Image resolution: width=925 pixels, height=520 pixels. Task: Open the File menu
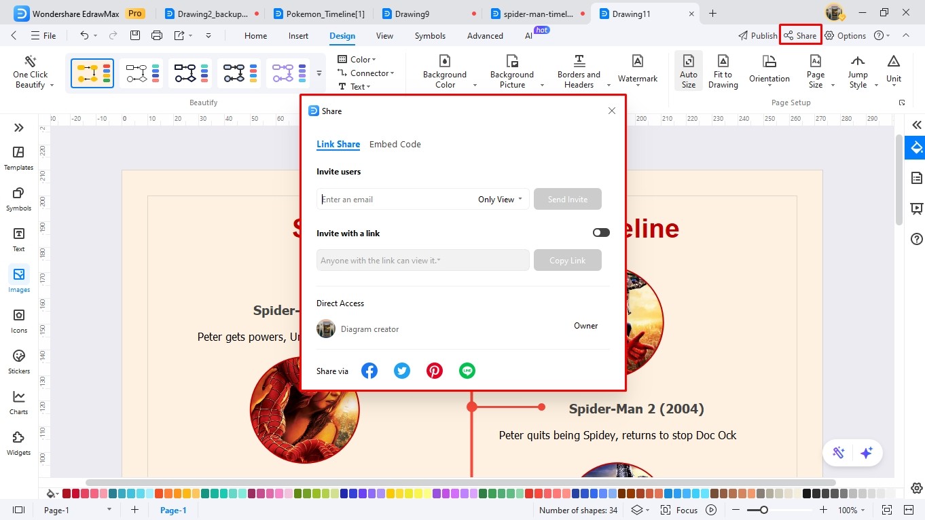pyautogui.click(x=43, y=35)
